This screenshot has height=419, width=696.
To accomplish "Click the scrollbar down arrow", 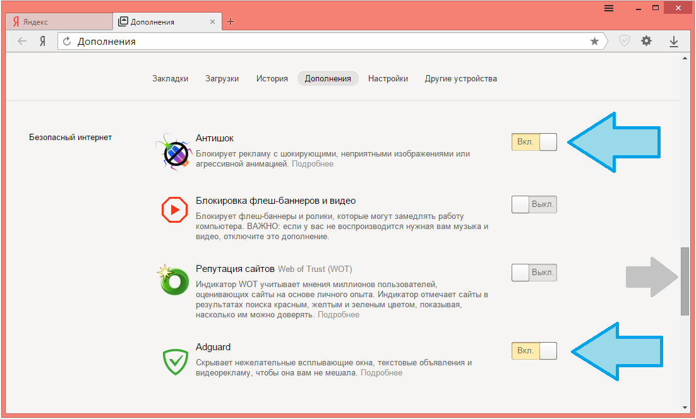I will click(685, 408).
